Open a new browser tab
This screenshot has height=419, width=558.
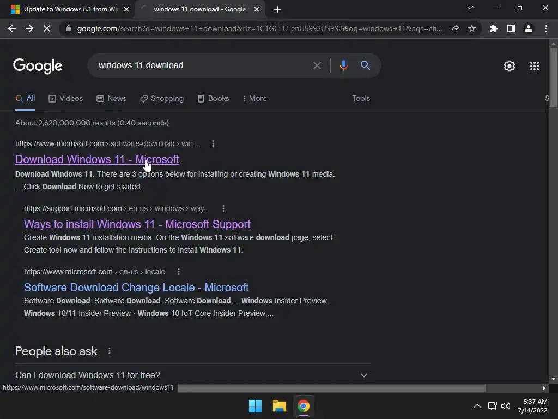(277, 9)
